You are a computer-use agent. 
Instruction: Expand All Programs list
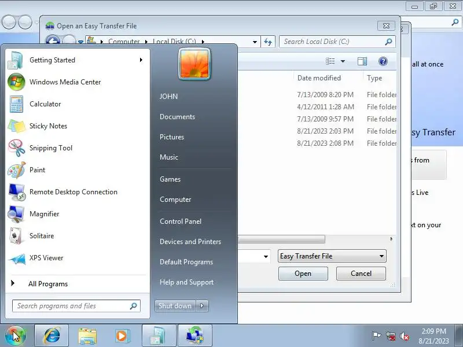pyautogui.click(x=77, y=284)
